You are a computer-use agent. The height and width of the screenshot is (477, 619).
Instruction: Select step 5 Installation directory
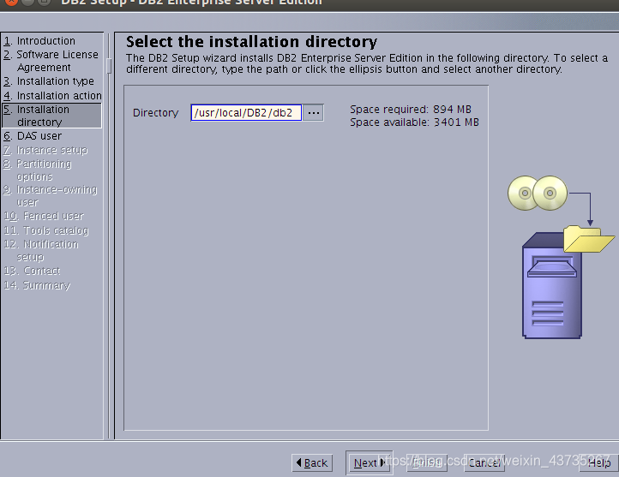tap(51, 116)
